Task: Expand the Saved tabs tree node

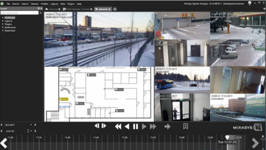Action: (3, 31)
